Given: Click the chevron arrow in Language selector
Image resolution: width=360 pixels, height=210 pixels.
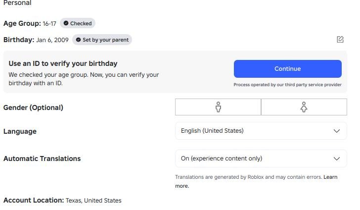Looking at the screenshot, I should [337, 131].
